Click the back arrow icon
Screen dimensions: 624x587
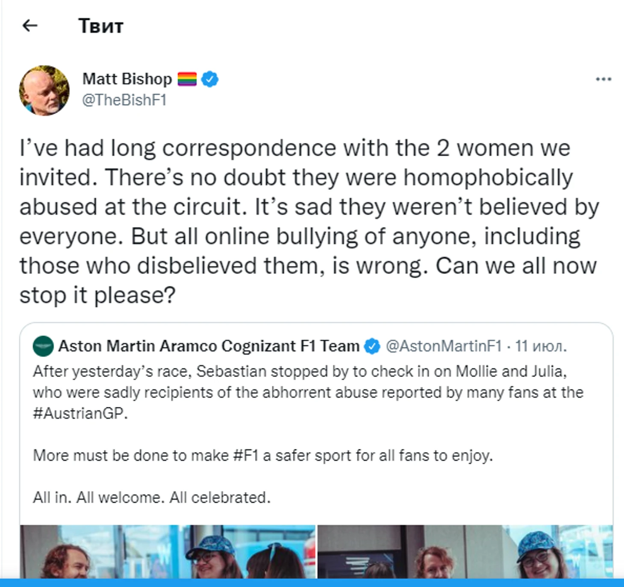point(30,26)
